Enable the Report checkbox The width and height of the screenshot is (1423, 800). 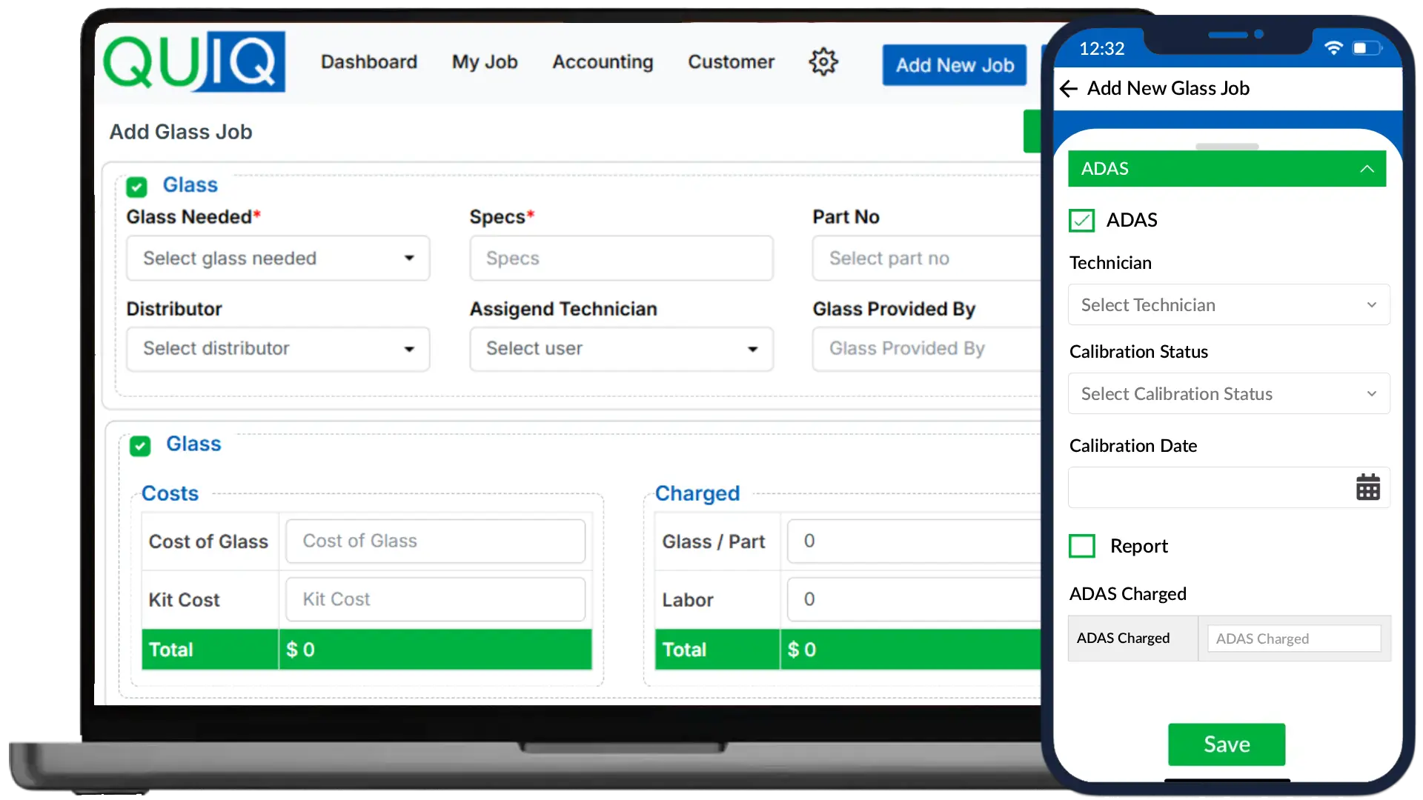pyautogui.click(x=1081, y=546)
